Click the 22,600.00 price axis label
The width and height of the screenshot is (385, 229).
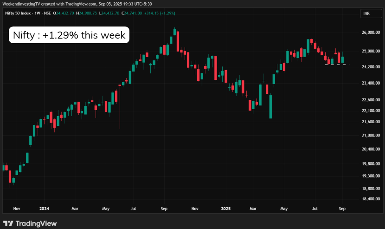[371, 99]
